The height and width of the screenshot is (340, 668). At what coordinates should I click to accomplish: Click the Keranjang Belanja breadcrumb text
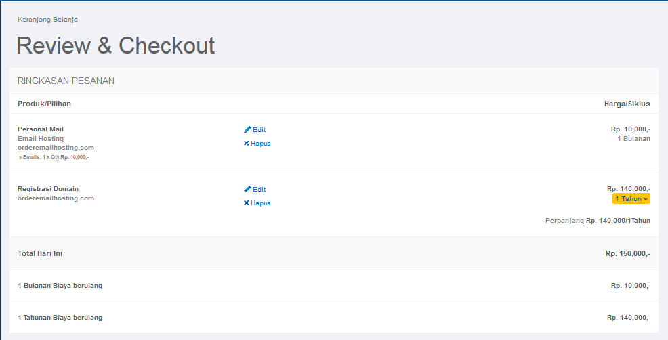47,19
